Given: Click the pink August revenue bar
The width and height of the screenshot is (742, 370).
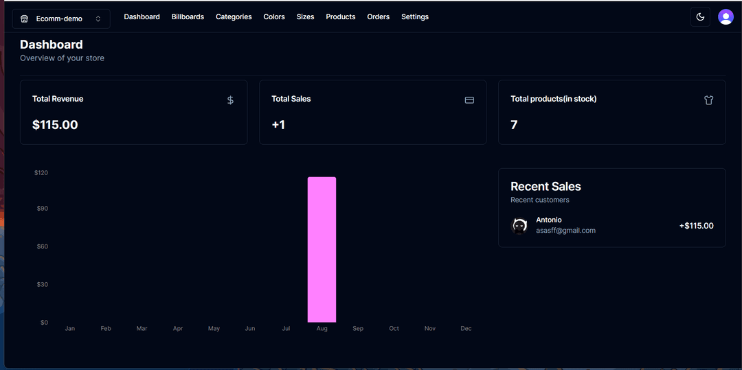Looking at the screenshot, I should [x=322, y=249].
